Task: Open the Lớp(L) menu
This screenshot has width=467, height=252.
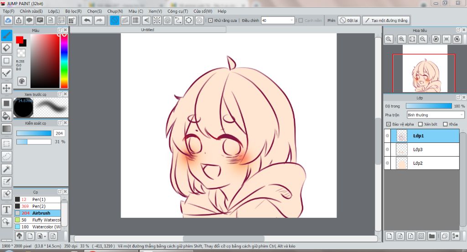Action: tap(54, 11)
